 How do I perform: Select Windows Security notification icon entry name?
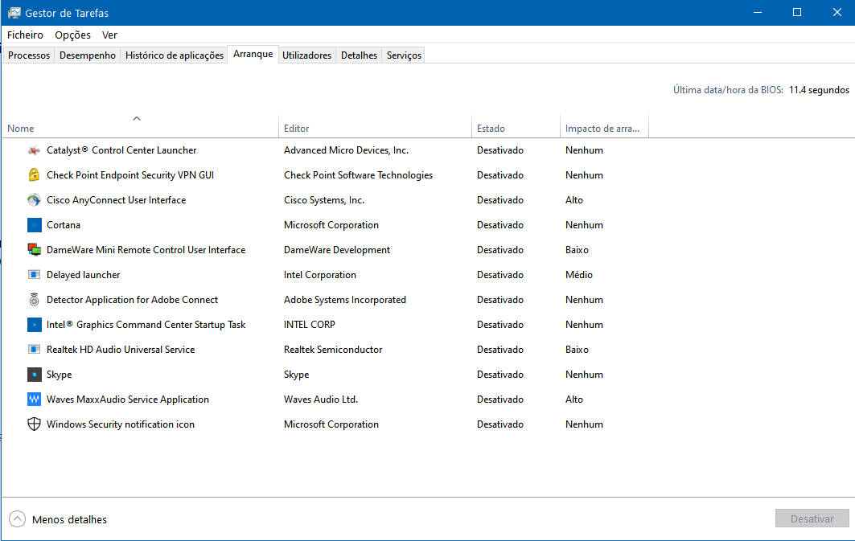tap(121, 424)
